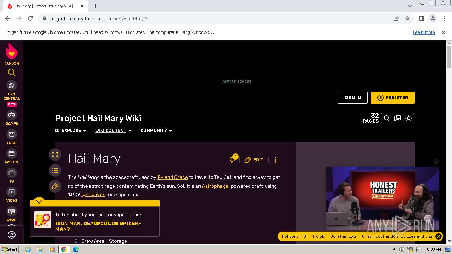This screenshot has width=452, height=254.
Task: Click Check out Fandom Quizzes link
Action: click(397, 236)
